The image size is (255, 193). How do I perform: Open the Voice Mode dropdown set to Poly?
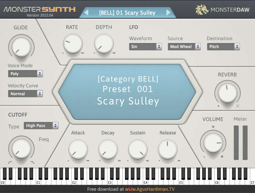(x=25, y=74)
